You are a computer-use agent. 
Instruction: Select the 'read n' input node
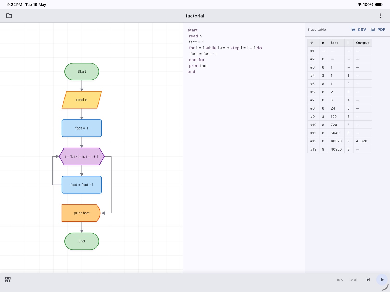click(82, 100)
